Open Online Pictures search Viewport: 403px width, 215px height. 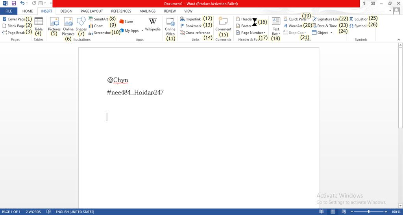[68, 26]
